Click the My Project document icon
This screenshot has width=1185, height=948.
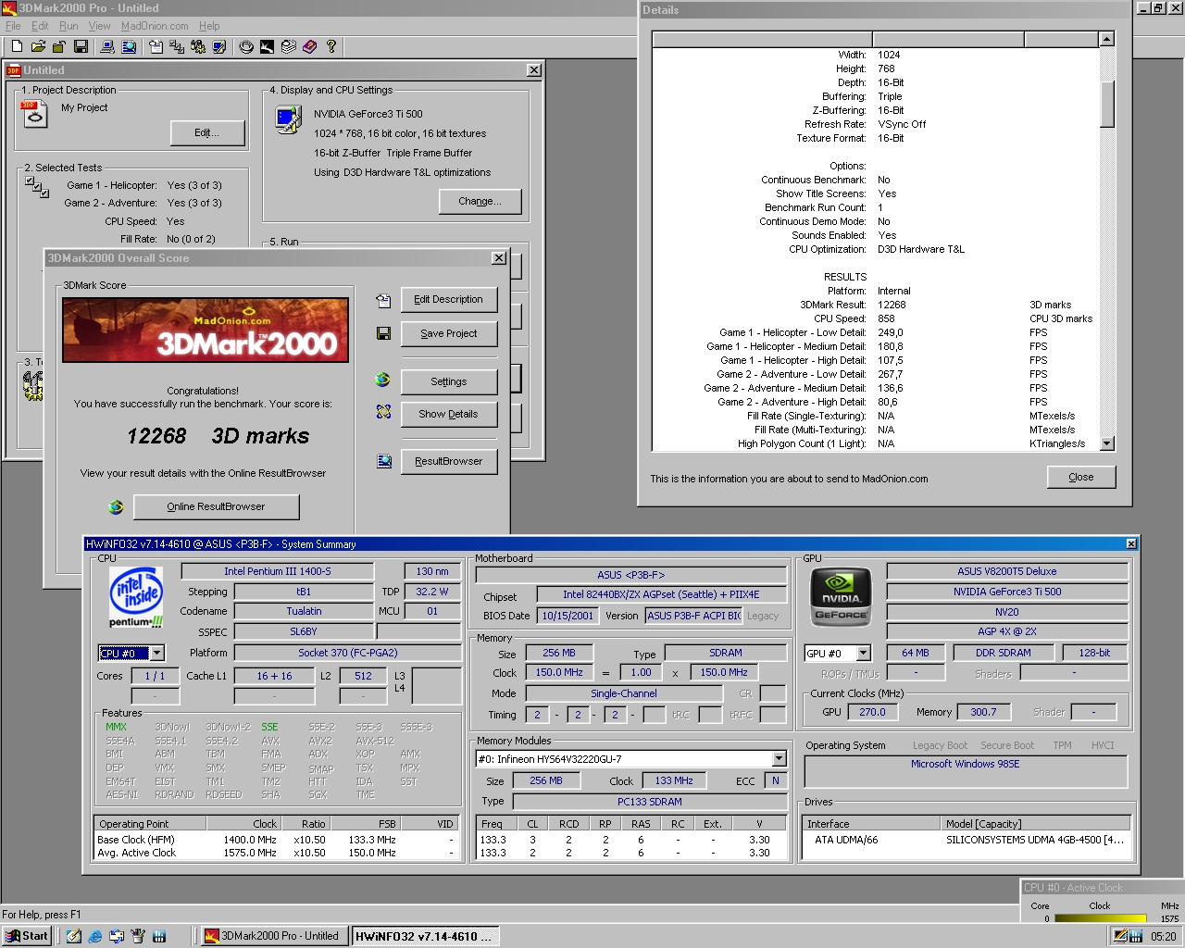click(x=33, y=115)
